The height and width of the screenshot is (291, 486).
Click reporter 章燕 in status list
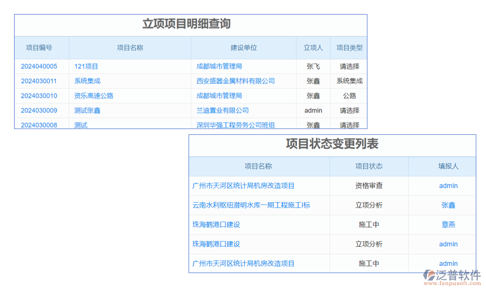click(x=448, y=225)
